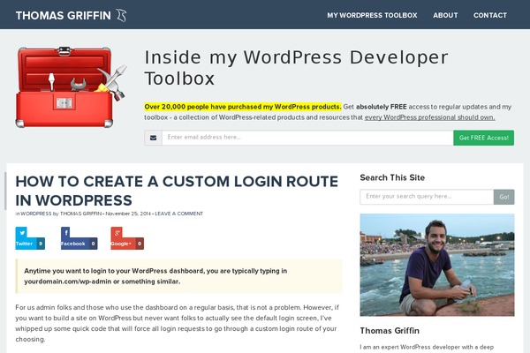Click the Twitter share count 9
The image size is (530, 353).
coord(41,244)
